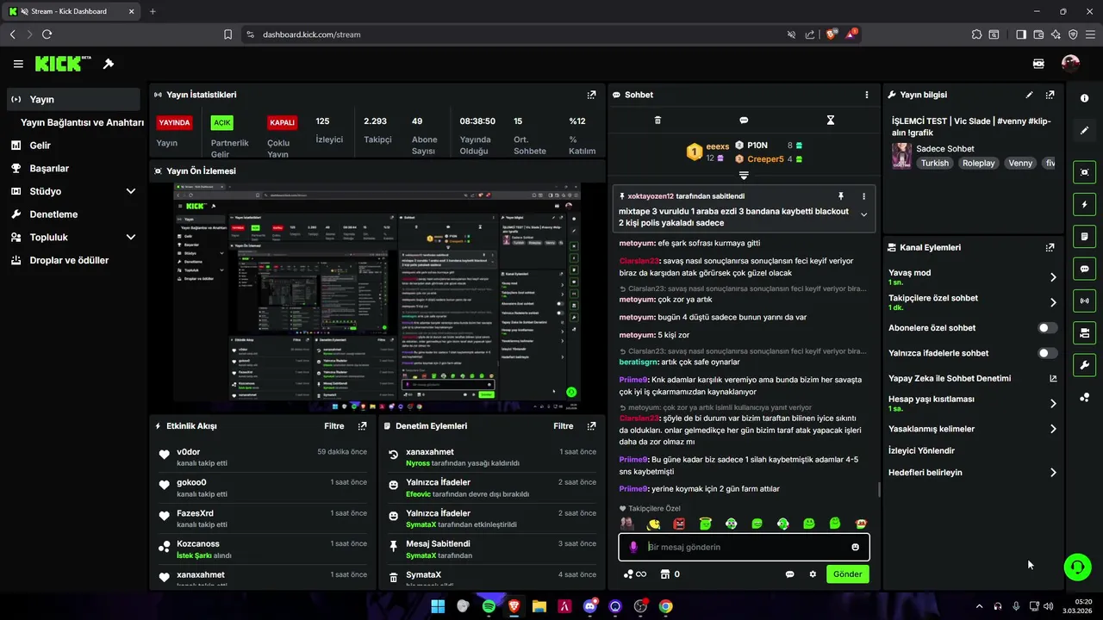The height and width of the screenshot is (620, 1103).
Task: Open chat settings gear icon
Action: [812, 574]
